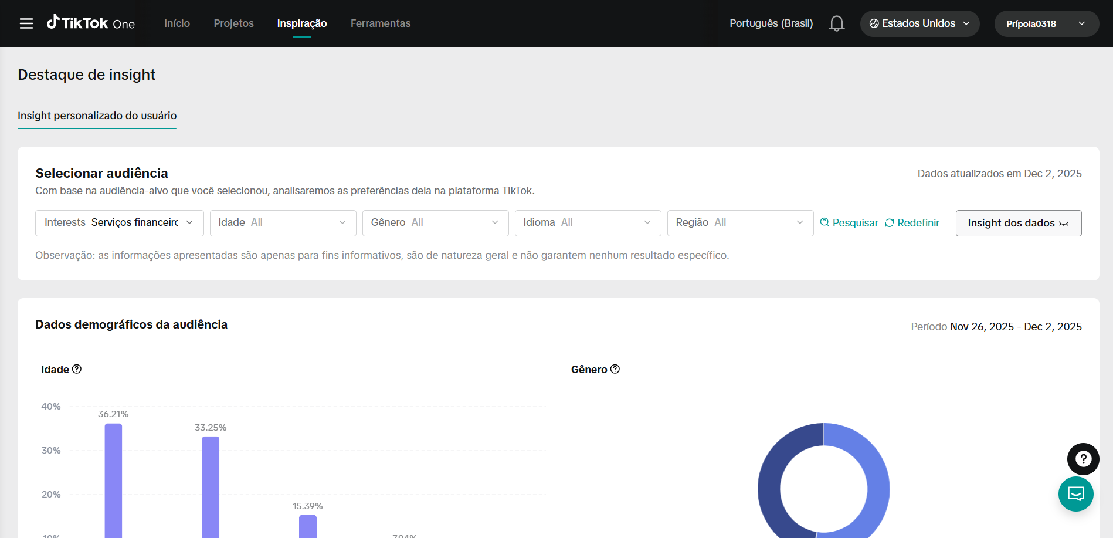1113x538 pixels.
Task: Go to the Projetos menu
Action: tap(233, 23)
